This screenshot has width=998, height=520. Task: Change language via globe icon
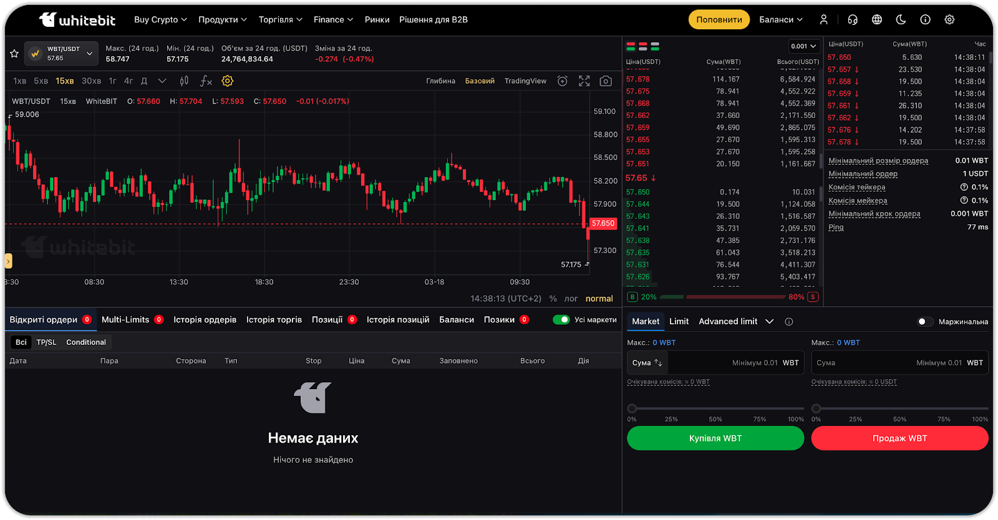[x=877, y=20]
